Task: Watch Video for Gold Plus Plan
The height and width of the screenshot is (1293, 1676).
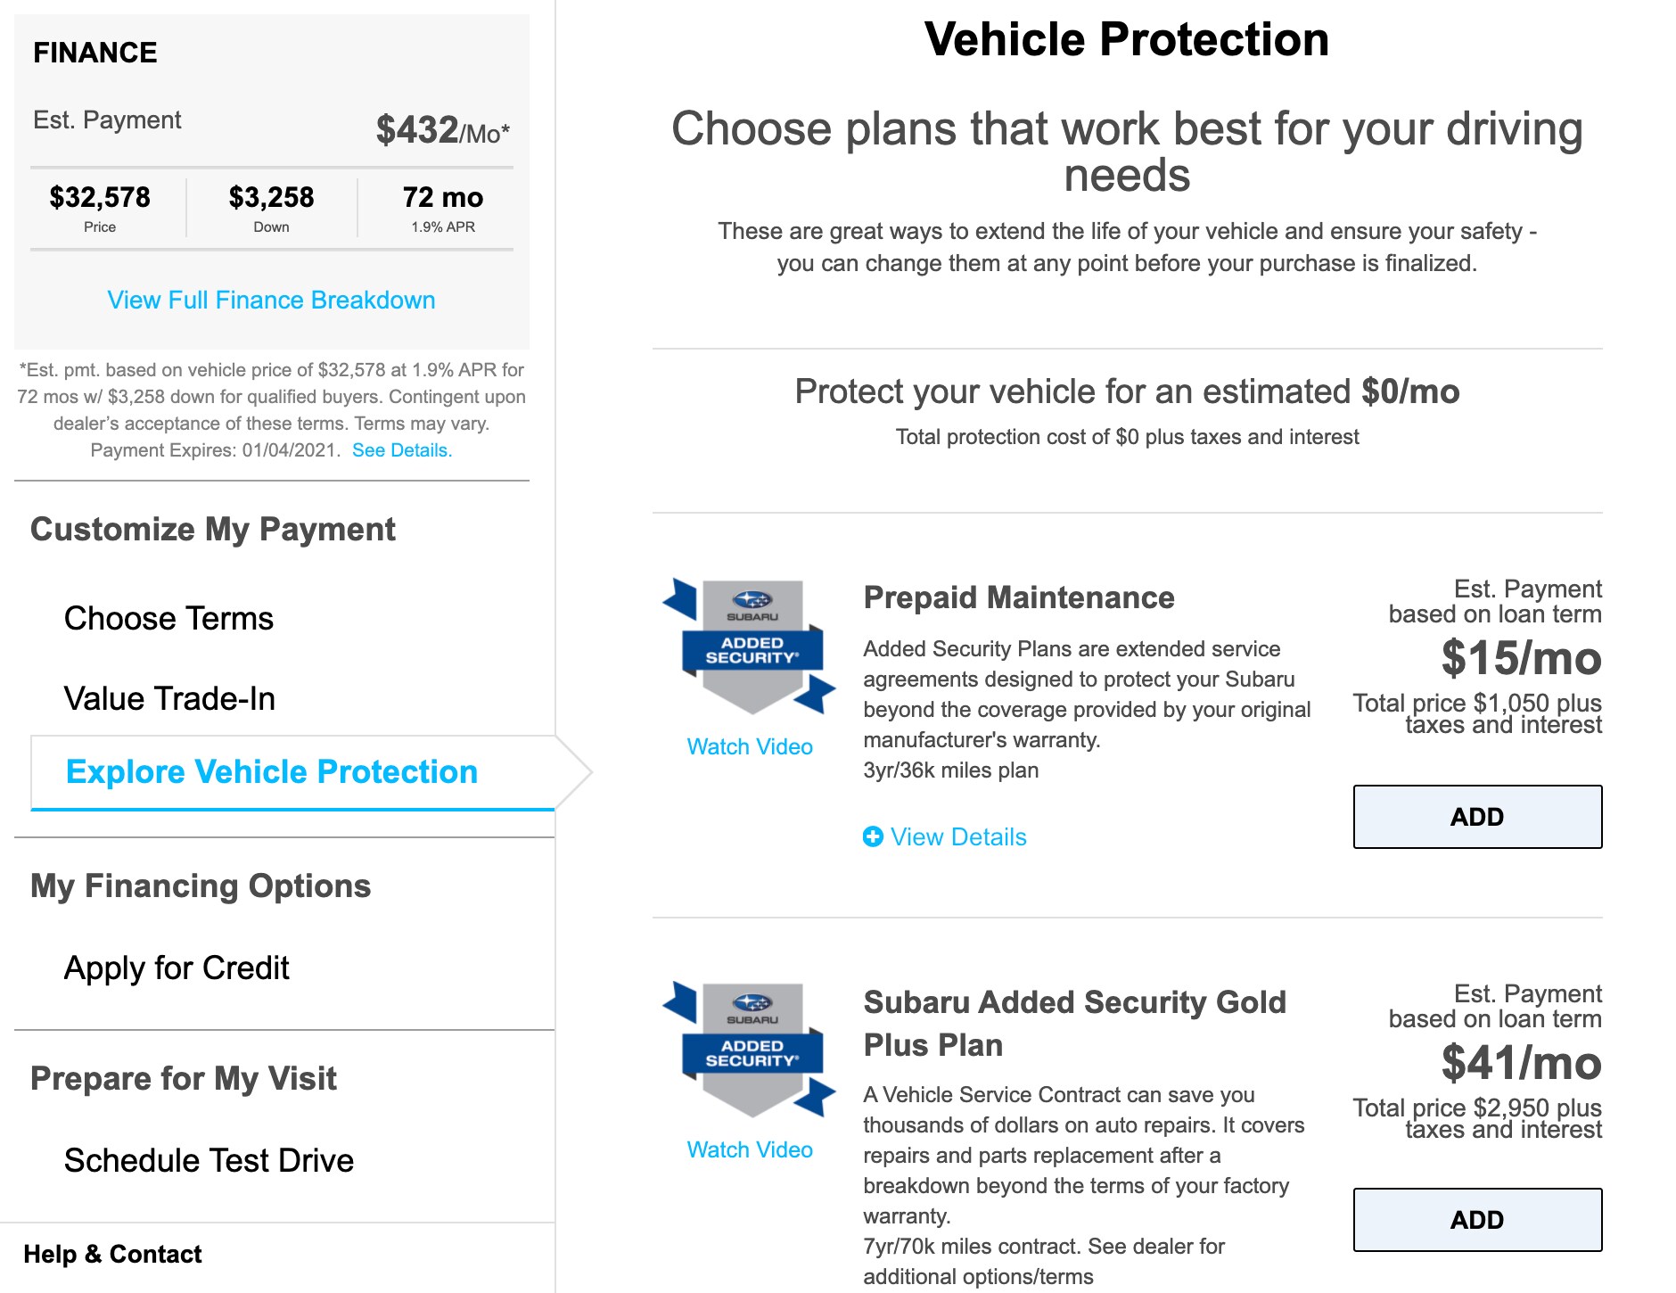Action: click(x=750, y=1149)
